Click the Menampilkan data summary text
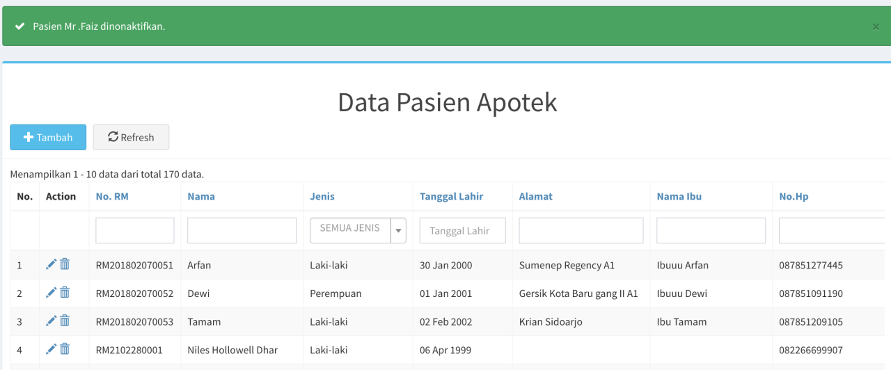 107,175
